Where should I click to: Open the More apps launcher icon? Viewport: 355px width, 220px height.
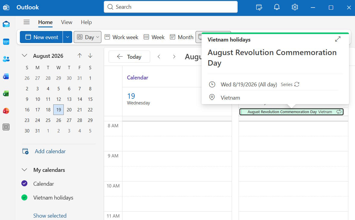pyautogui.click(x=6, y=127)
